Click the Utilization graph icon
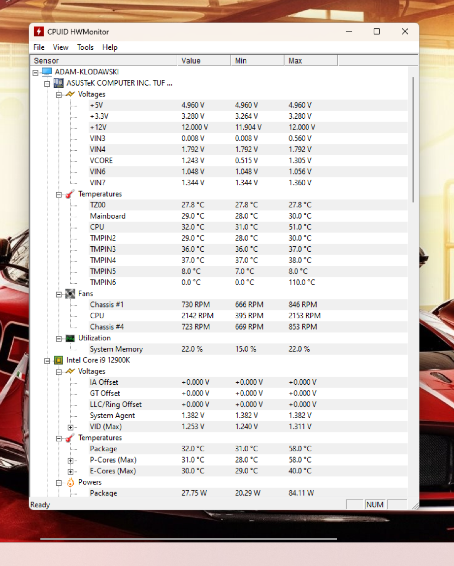The height and width of the screenshot is (566, 454). coord(70,338)
